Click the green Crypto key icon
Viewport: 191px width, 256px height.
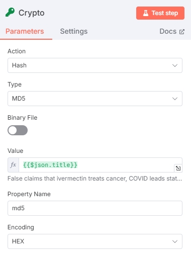(10, 13)
